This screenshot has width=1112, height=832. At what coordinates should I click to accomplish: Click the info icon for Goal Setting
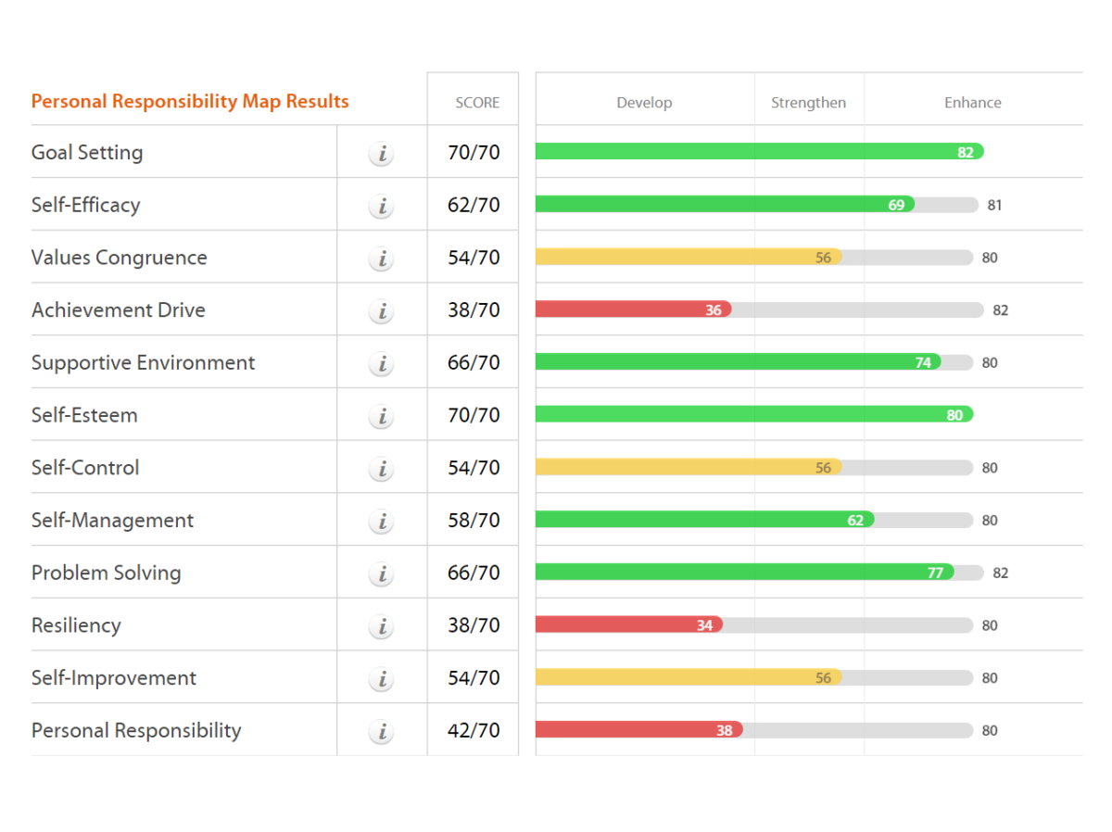coord(381,154)
